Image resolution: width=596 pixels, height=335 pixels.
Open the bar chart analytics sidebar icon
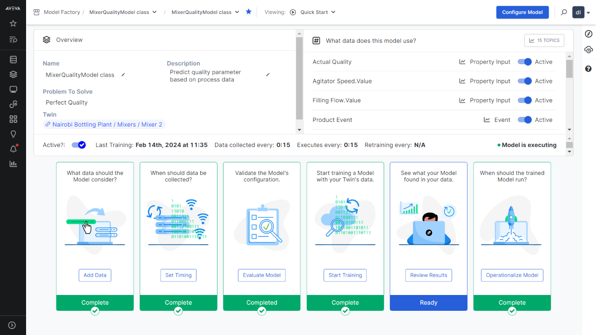pos(13,164)
